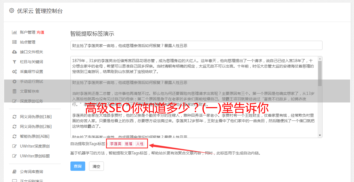Open 站点管理 in the sidebar
This screenshot has height=182, width=354.
coord(28,42)
